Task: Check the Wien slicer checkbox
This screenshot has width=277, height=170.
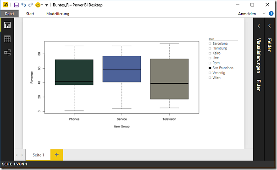Action: (x=210, y=78)
